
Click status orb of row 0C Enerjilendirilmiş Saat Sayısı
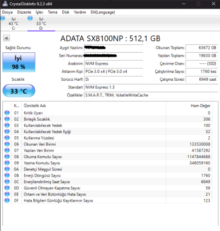coord(7,182)
